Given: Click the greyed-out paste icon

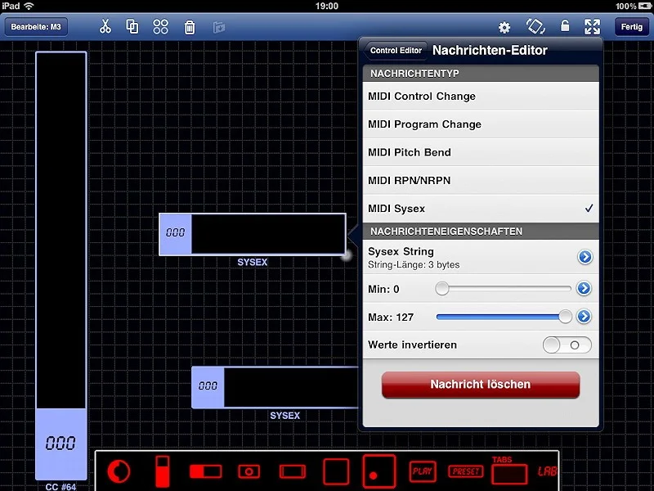Looking at the screenshot, I should [x=218, y=27].
